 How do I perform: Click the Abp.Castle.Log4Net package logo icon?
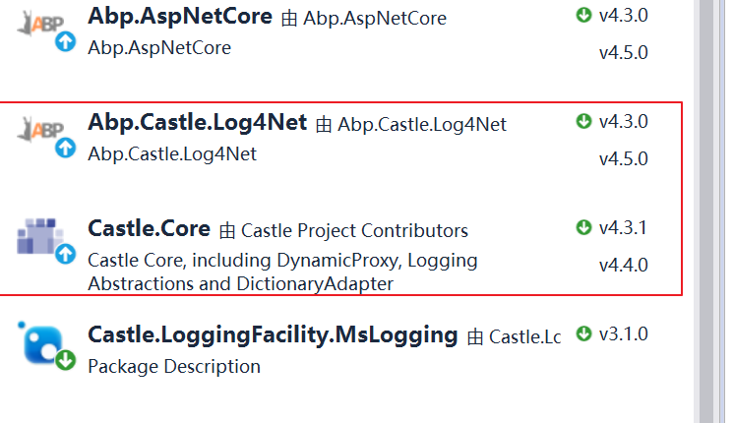[40, 130]
